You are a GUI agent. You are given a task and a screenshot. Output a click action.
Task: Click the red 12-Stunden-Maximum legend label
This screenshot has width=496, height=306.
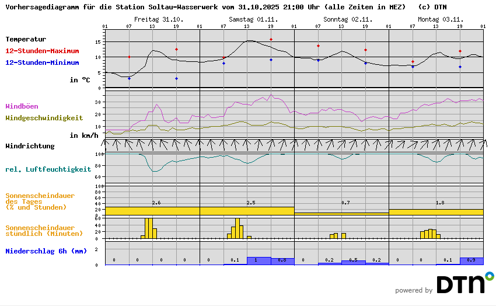[42, 51]
